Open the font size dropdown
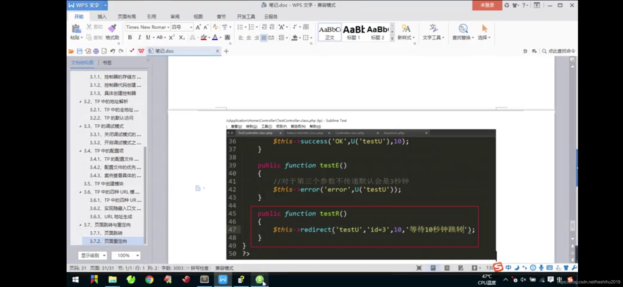This screenshot has width=623, height=287. [x=191, y=27]
